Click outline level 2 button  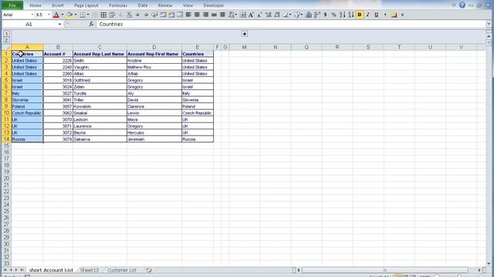click(x=6, y=40)
